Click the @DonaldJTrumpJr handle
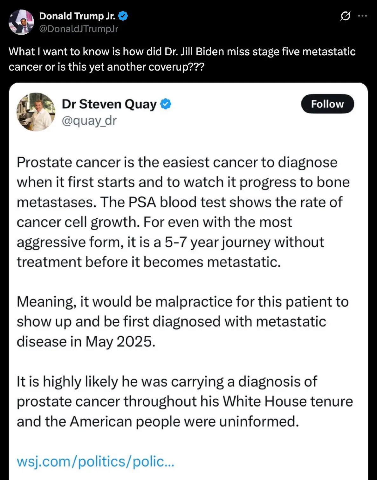 tap(79, 29)
